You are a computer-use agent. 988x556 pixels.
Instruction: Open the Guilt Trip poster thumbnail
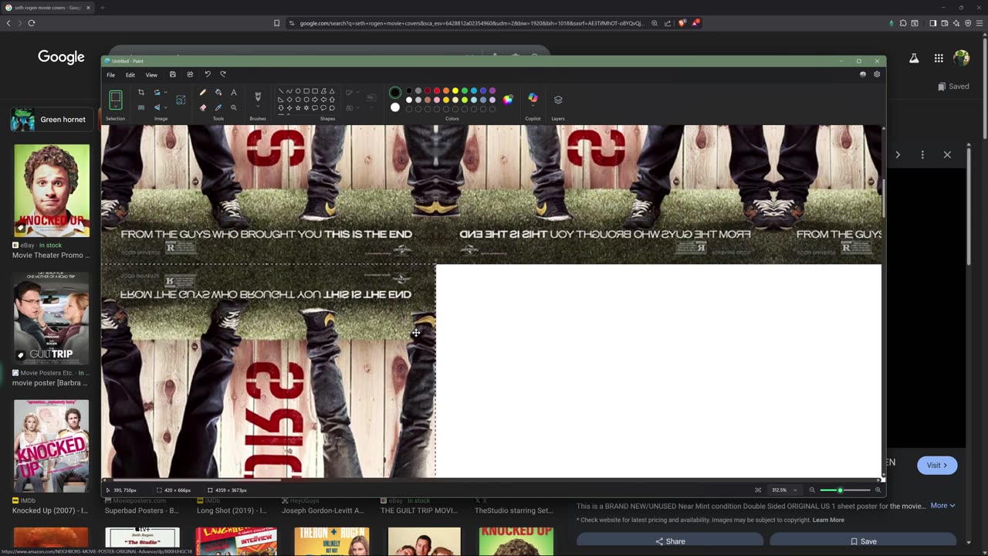tap(52, 318)
